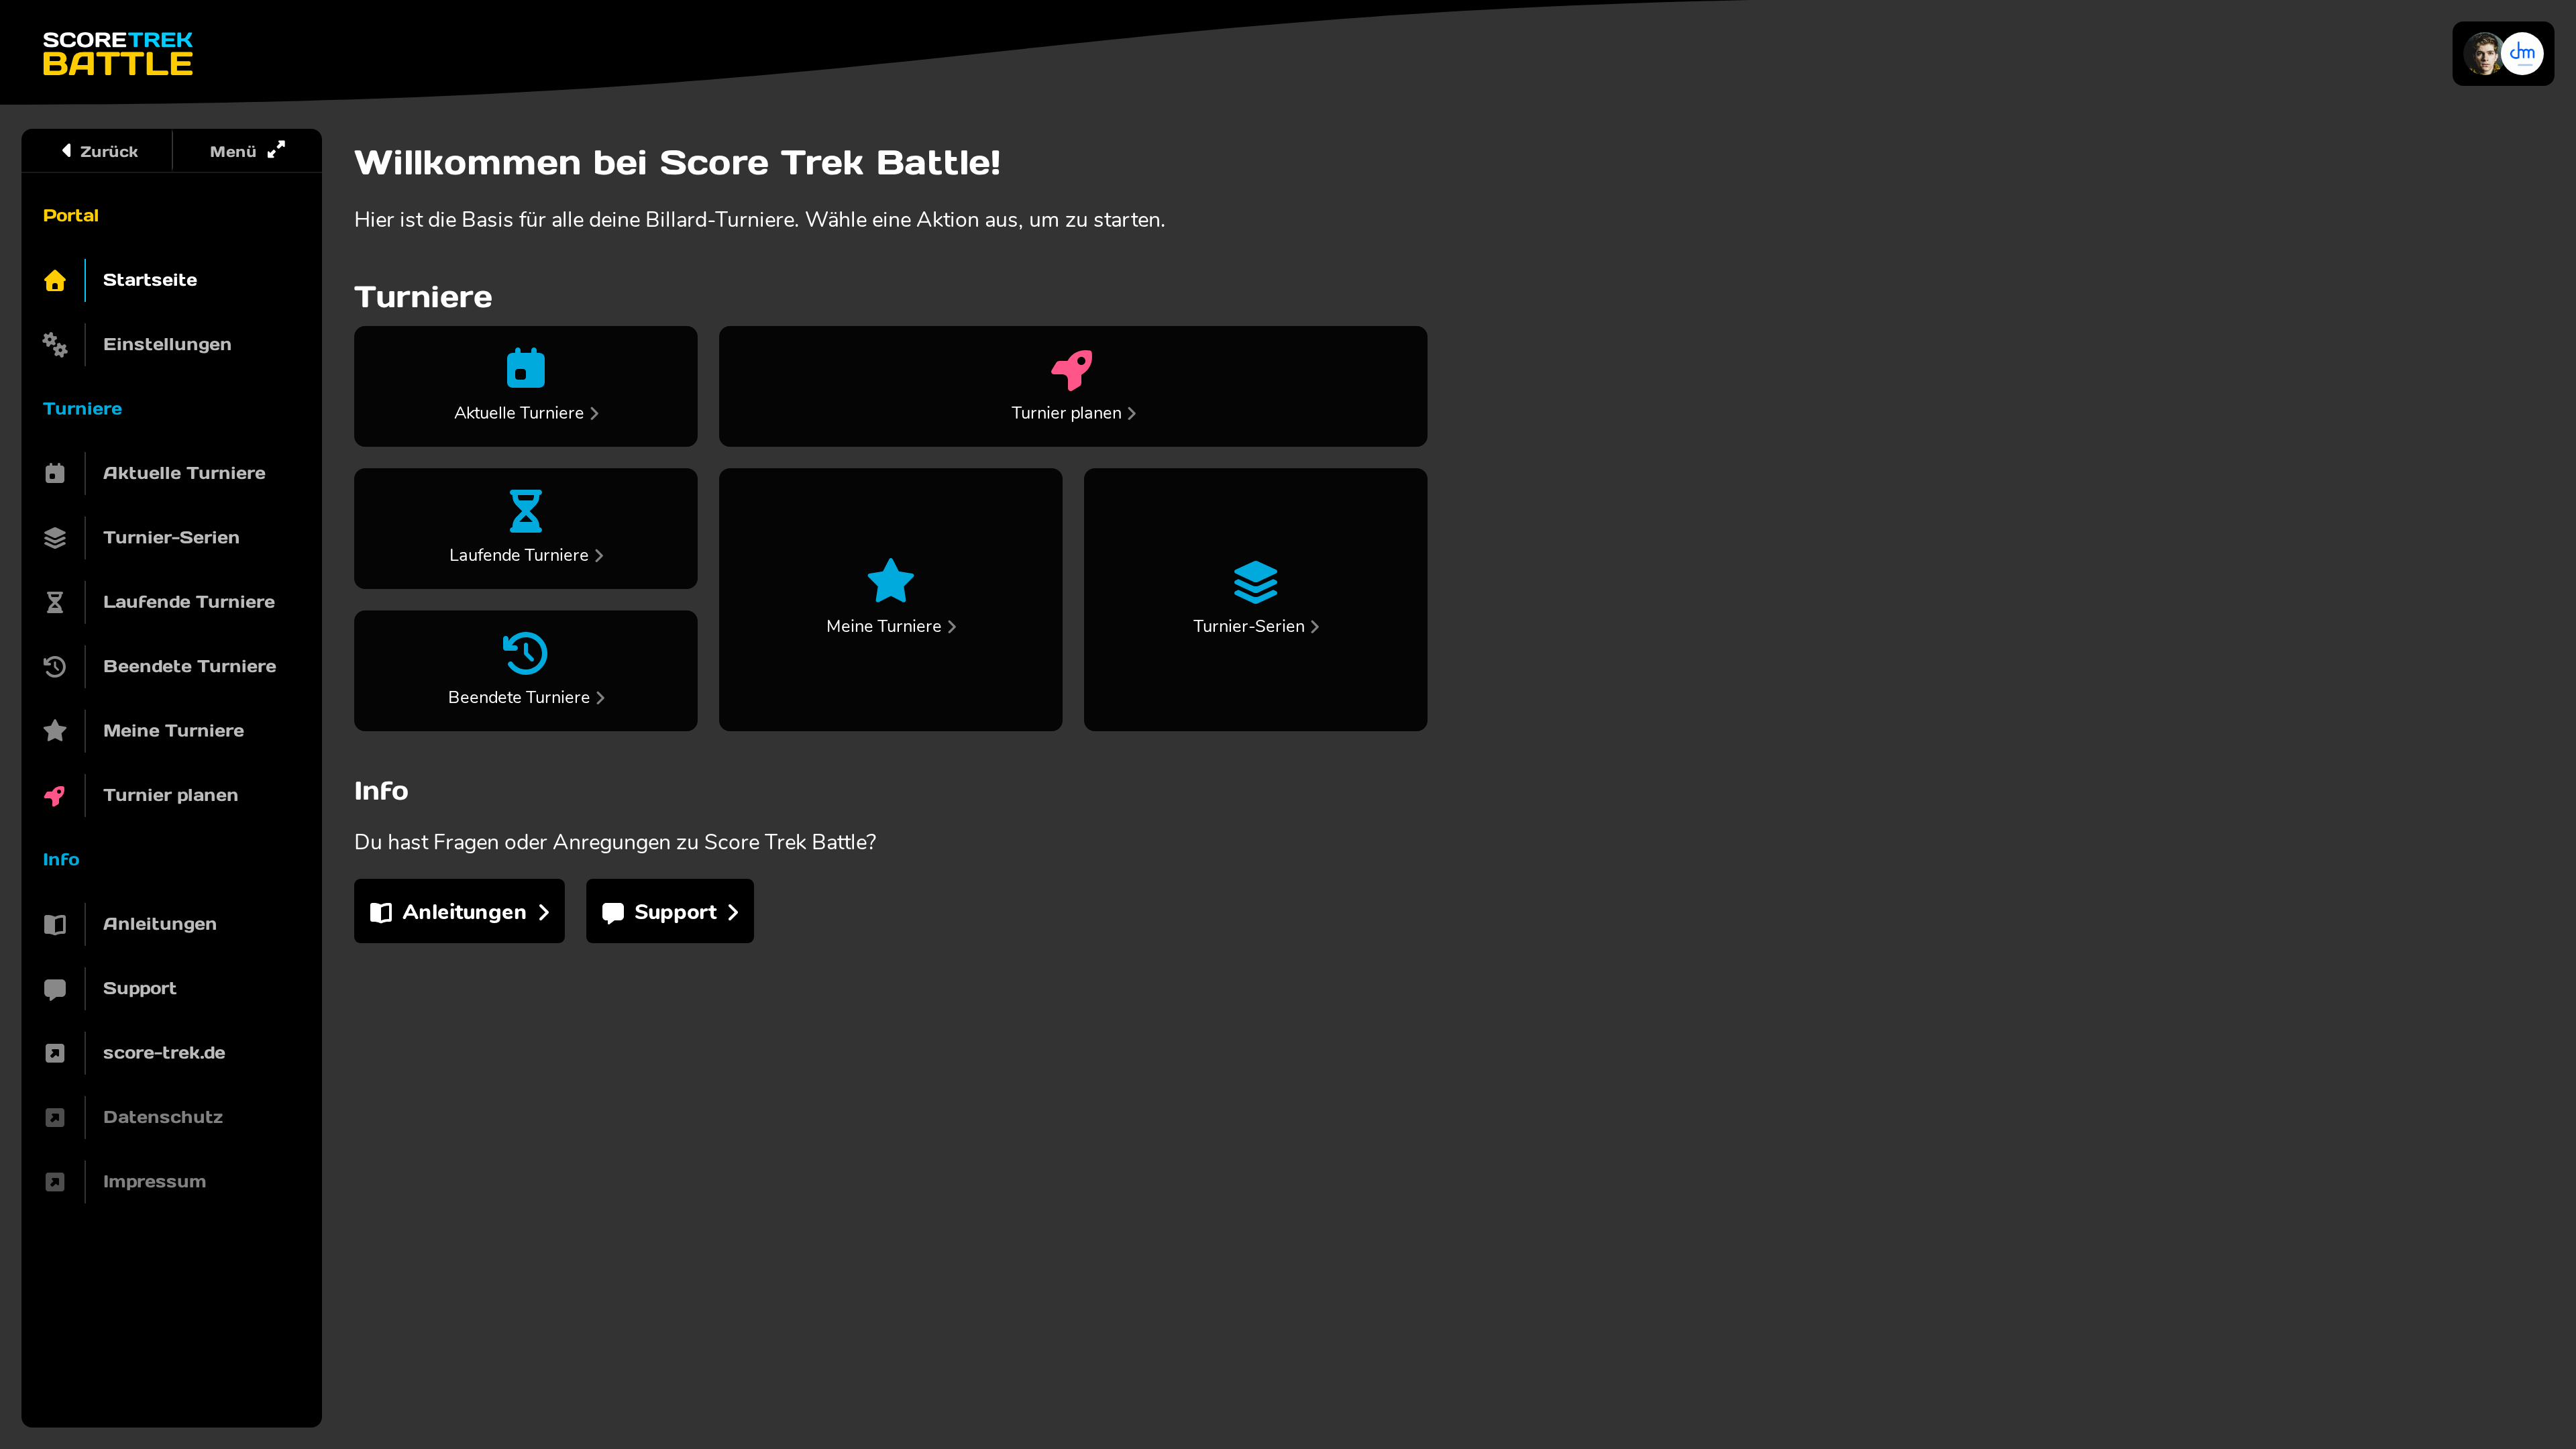Click the Support button in Info section
Screen dimensions: 2576x1449
pos(670,911)
